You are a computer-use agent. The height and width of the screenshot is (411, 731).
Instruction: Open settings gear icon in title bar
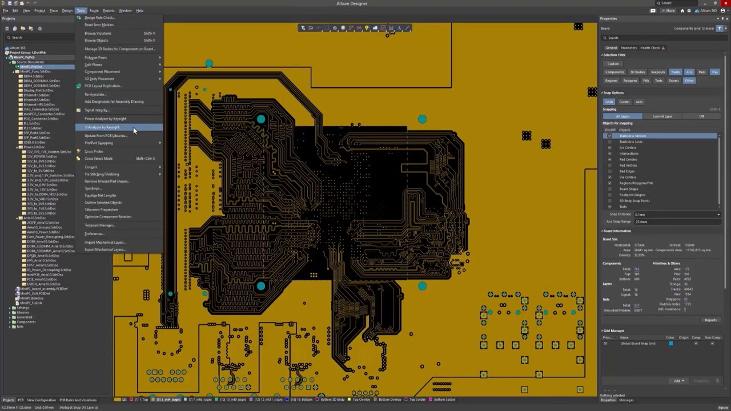[689, 10]
